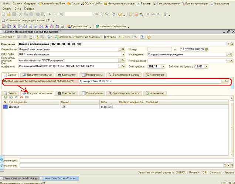Click the Cut scissors icon

click(21, 14)
